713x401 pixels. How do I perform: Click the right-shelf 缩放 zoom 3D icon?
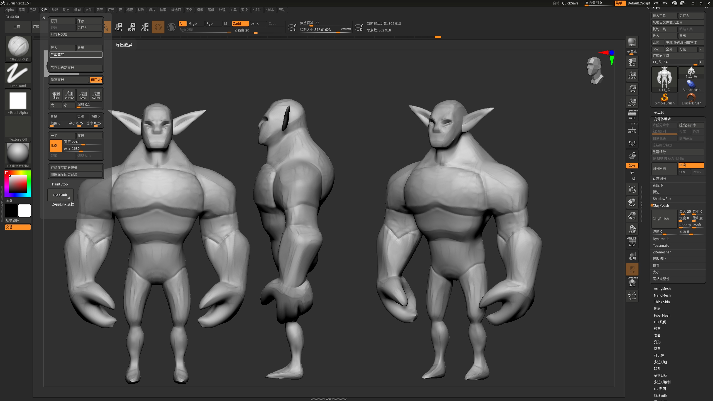coord(632,216)
